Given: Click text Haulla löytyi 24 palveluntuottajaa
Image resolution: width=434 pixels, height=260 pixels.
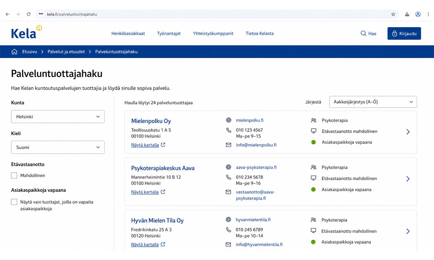Looking at the screenshot, I should click(158, 103).
